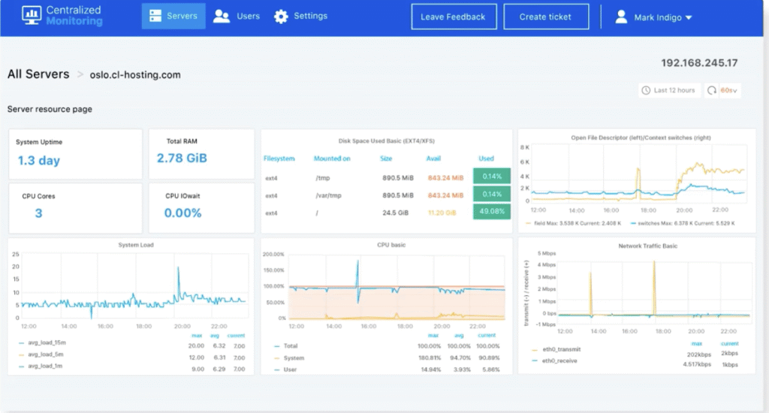Open the Last 12 hours time range picker
This screenshot has height=413, width=769.
[x=674, y=90]
